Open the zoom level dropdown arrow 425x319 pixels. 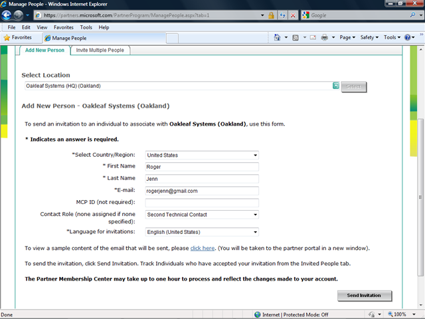tap(414, 314)
